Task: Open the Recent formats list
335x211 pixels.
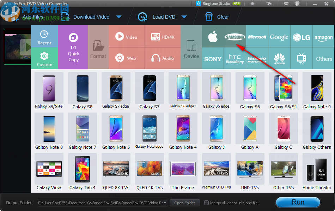Action: pyautogui.click(x=44, y=36)
